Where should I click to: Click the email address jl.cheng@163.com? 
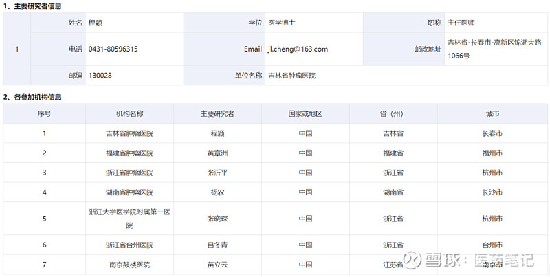297,49
